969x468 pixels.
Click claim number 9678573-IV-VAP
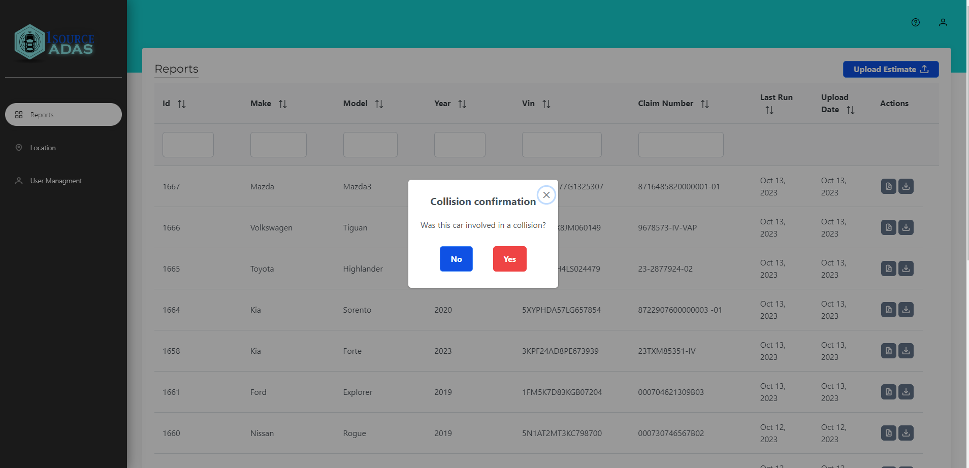pyautogui.click(x=667, y=228)
